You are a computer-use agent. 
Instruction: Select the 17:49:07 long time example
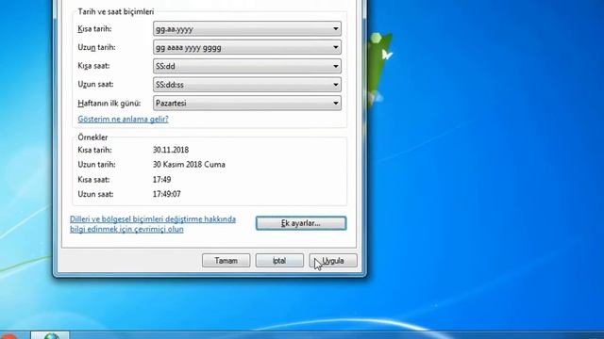click(167, 194)
